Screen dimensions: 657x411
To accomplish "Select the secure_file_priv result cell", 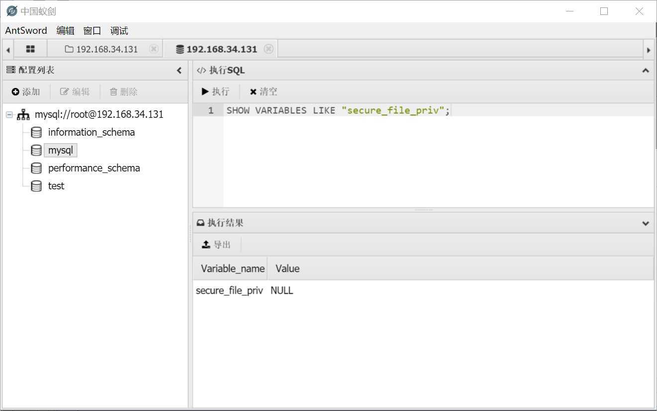I will pos(229,291).
